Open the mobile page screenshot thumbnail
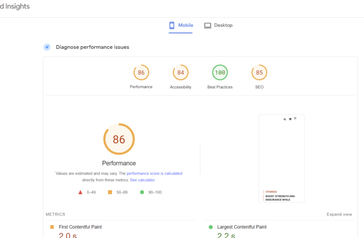 tap(282, 158)
